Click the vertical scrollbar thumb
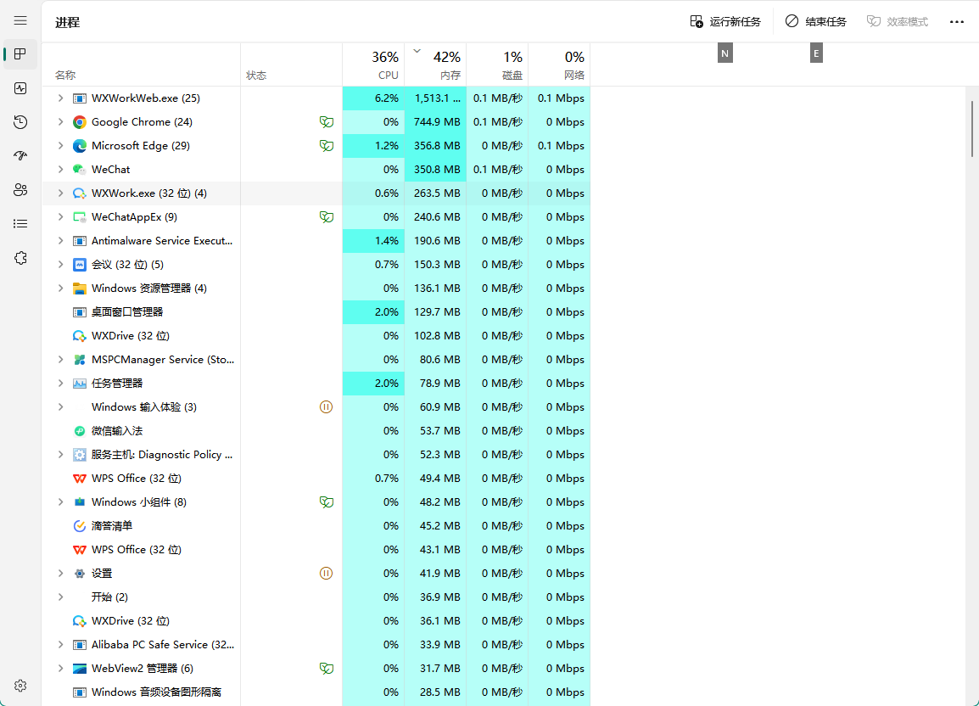 tap(972, 129)
